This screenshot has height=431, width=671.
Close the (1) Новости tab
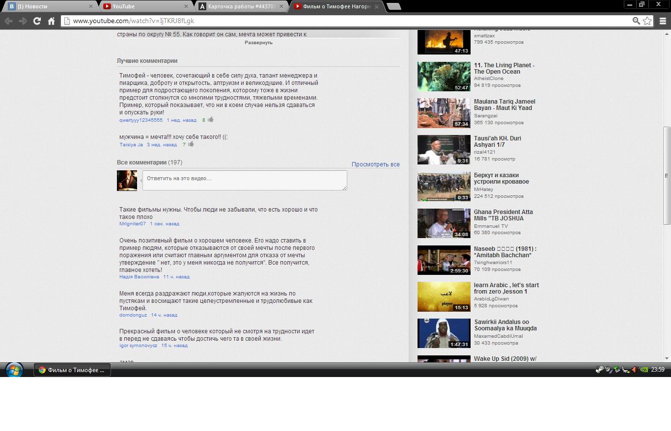click(91, 6)
